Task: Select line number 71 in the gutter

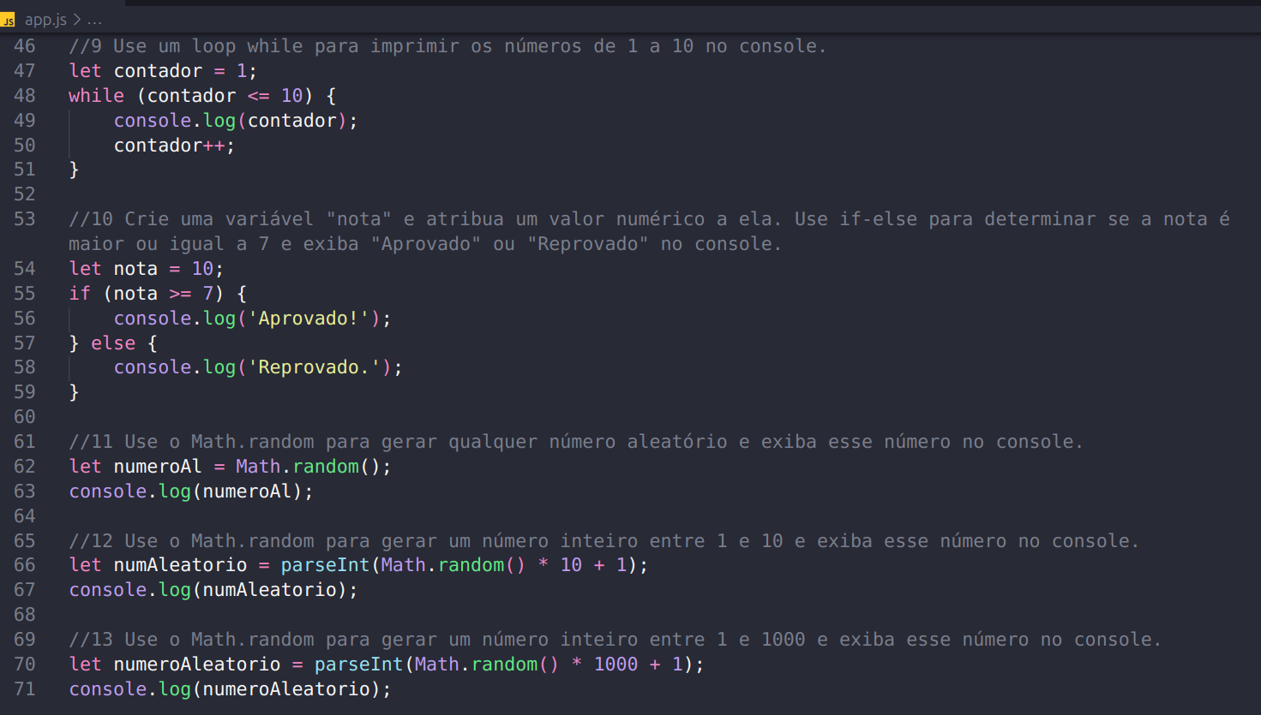Action: pyautogui.click(x=25, y=689)
